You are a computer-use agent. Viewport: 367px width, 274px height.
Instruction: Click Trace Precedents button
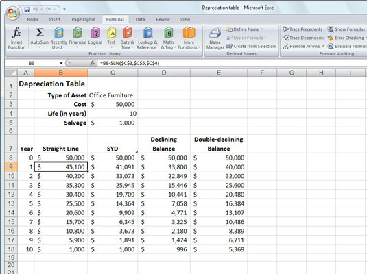coord(303,29)
